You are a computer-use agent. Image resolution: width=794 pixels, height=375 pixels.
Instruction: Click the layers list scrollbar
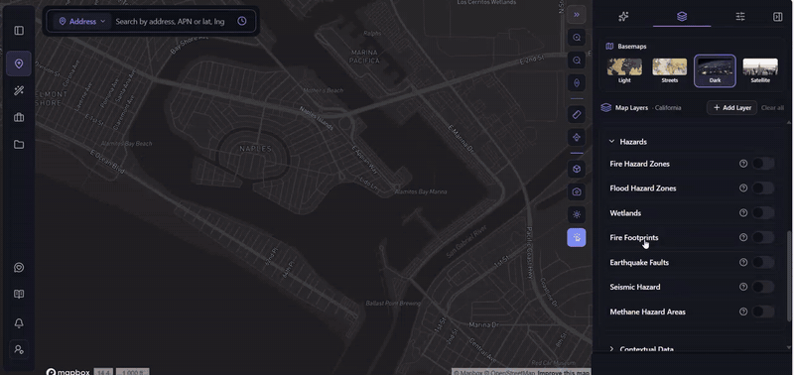pos(789,276)
